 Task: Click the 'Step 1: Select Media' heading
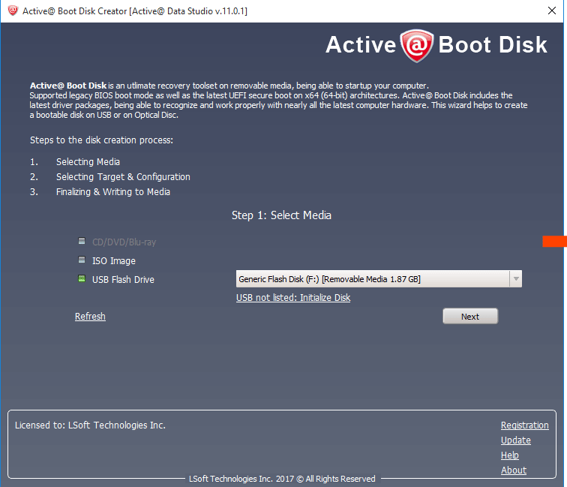pos(281,215)
